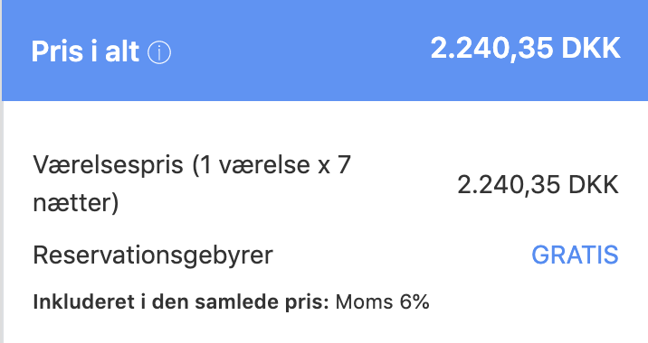Click the word Moms in tax note

(x=364, y=302)
